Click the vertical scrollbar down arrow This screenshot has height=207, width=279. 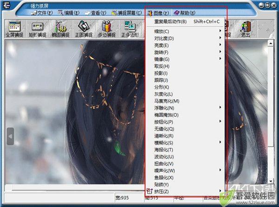click(271, 181)
